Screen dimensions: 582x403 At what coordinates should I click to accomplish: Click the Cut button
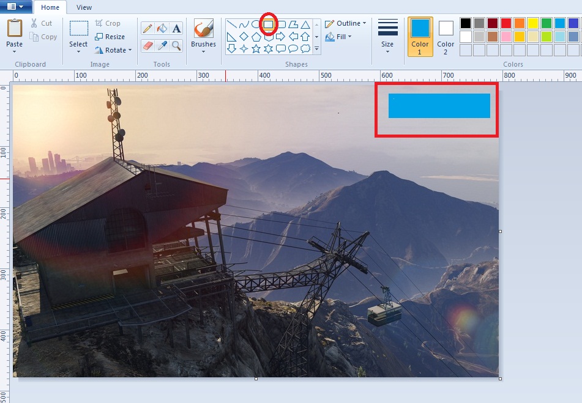pyautogui.click(x=41, y=23)
